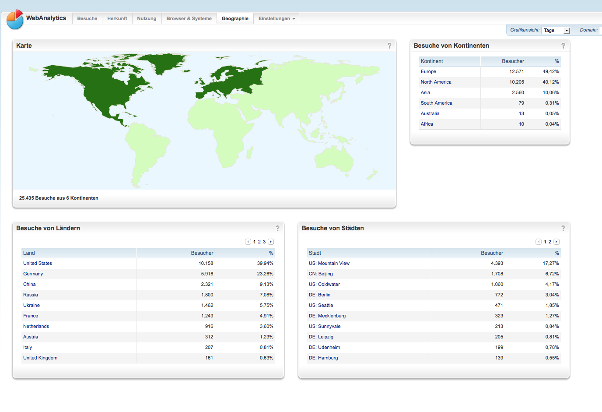Go to previous page of countries table
The image size is (602, 412).
(248, 242)
